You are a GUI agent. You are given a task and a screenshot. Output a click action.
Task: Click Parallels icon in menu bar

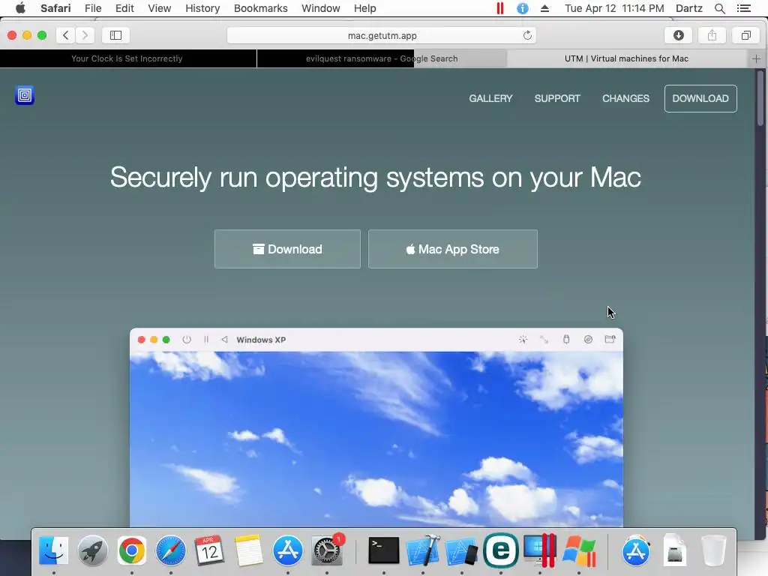pyautogui.click(x=499, y=8)
